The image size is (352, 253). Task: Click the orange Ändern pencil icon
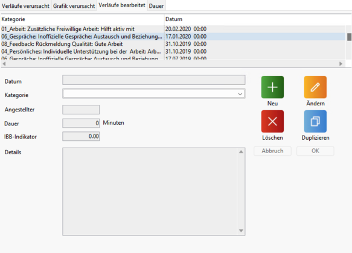point(315,87)
